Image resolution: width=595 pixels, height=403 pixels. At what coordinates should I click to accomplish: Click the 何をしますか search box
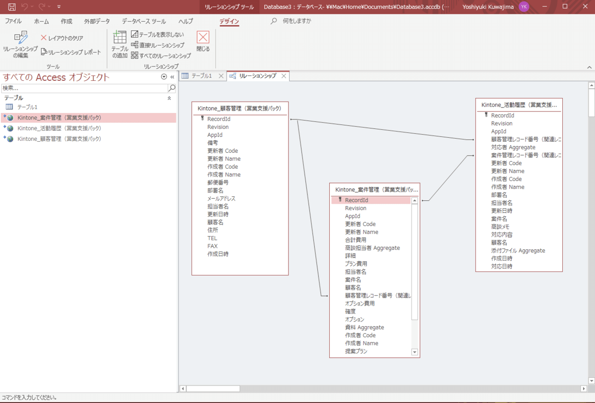[297, 21]
